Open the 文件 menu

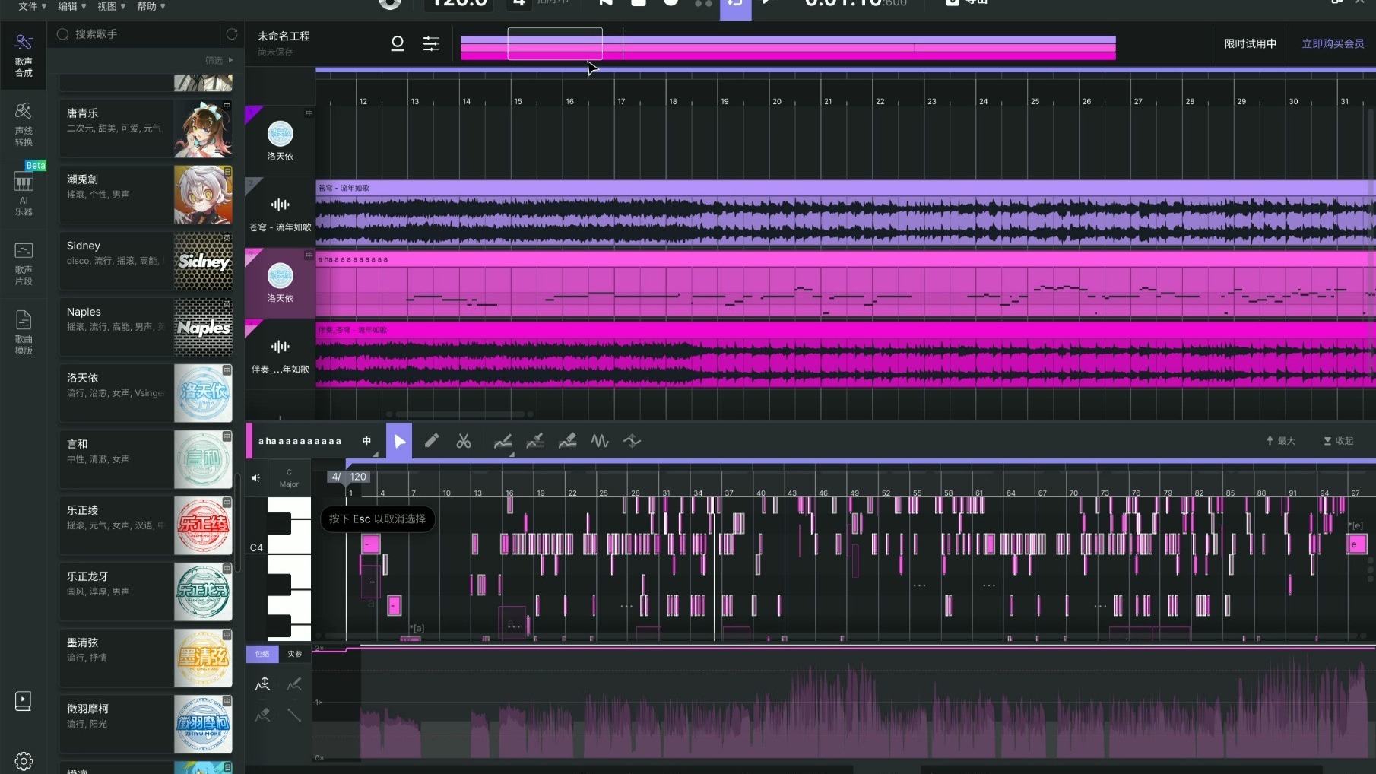pyautogui.click(x=32, y=6)
